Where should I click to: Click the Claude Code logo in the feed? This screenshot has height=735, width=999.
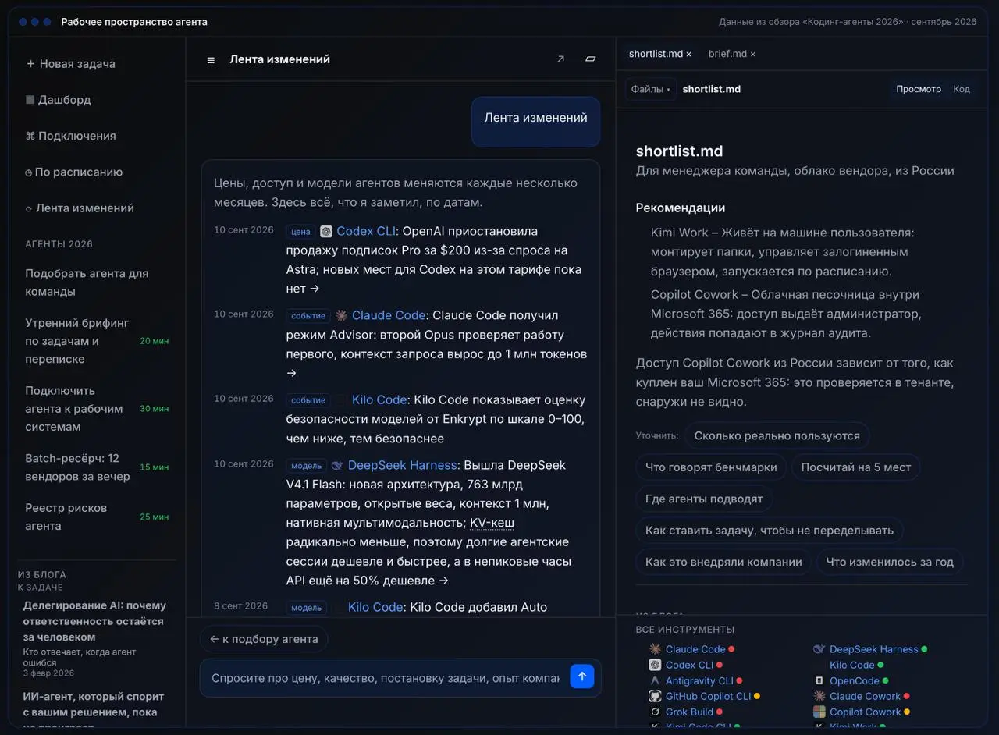(x=341, y=316)
